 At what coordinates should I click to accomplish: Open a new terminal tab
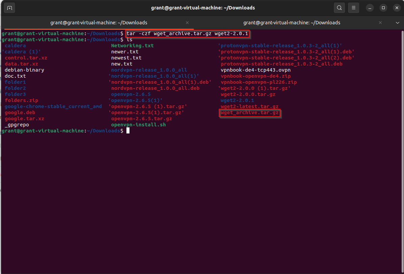click(x=9, y=7)
